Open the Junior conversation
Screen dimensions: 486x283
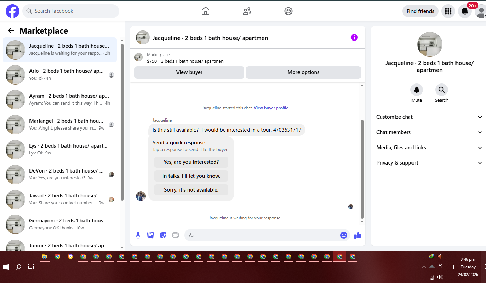(60, 245)
